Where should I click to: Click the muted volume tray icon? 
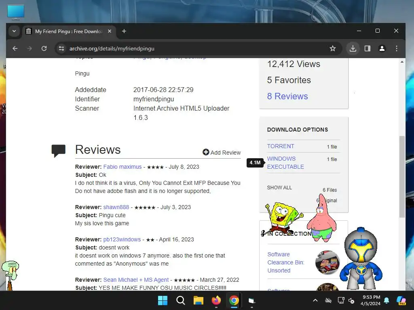point(351,300)
